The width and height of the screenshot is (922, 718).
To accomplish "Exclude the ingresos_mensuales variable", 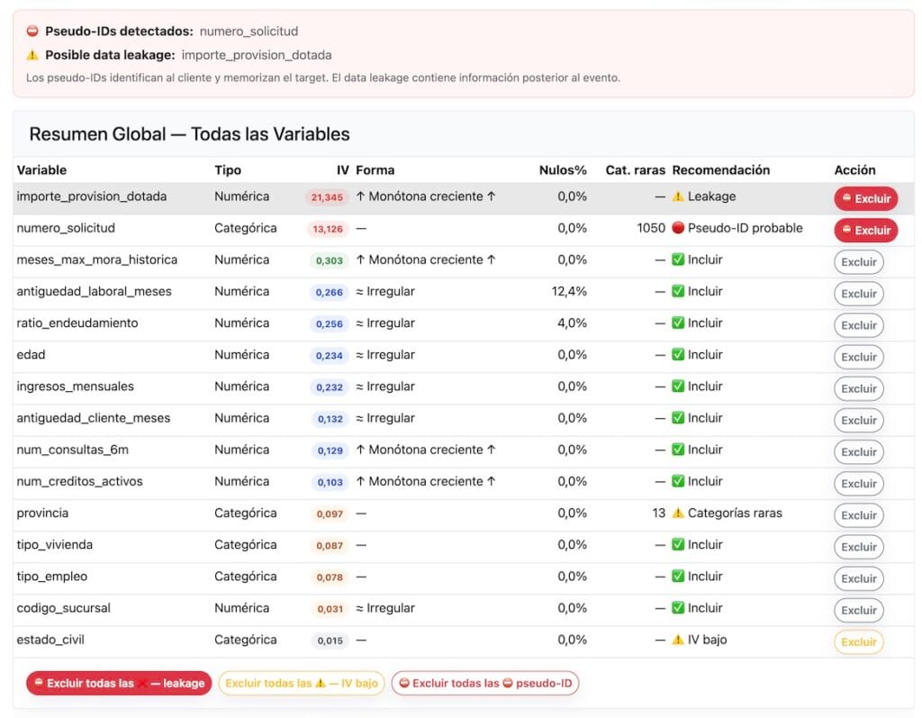I will click(x=858, y=388).
